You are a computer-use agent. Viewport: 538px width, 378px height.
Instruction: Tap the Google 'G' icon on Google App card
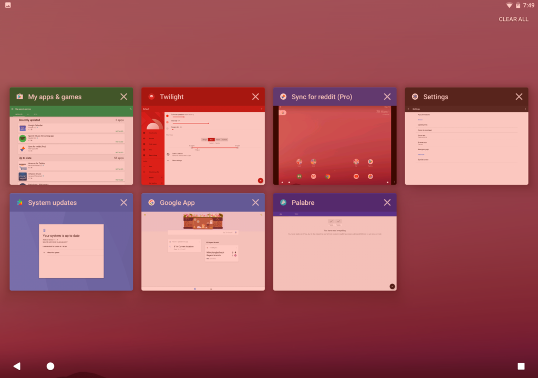(x=151, y=203)
